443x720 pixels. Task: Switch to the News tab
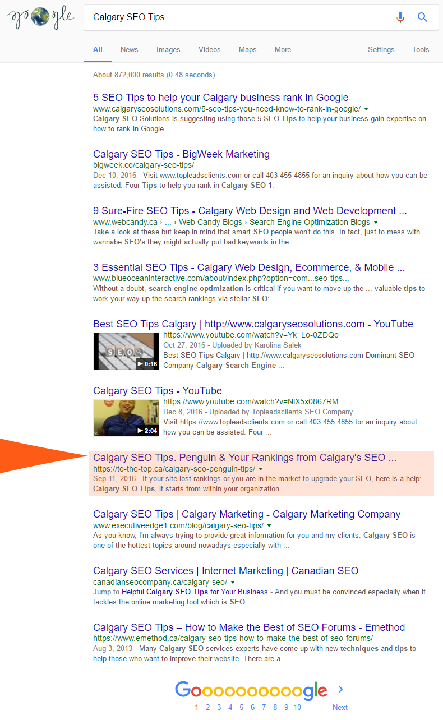click(x=129, y=49)
